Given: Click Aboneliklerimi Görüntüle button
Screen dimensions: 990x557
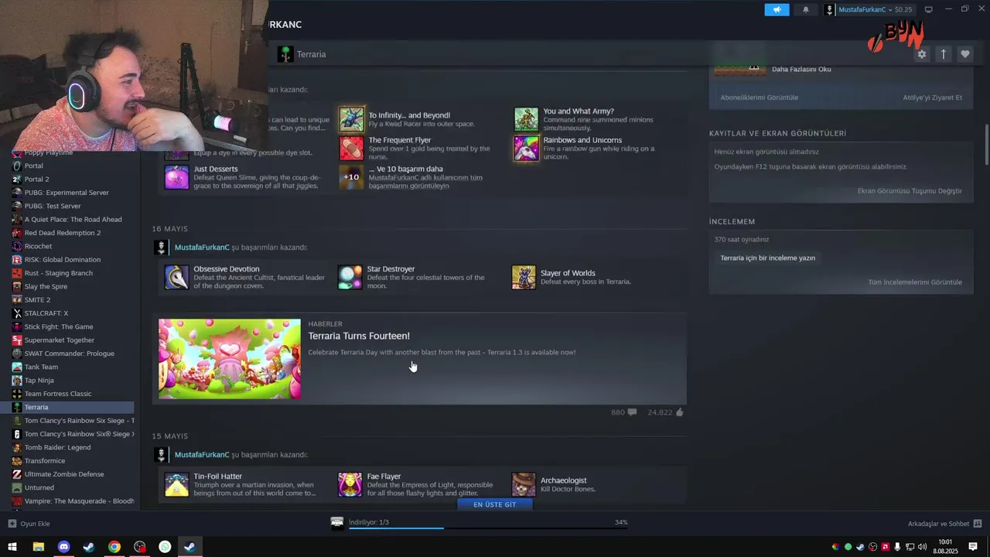Looking at the screenshot, I should point(759,97).
